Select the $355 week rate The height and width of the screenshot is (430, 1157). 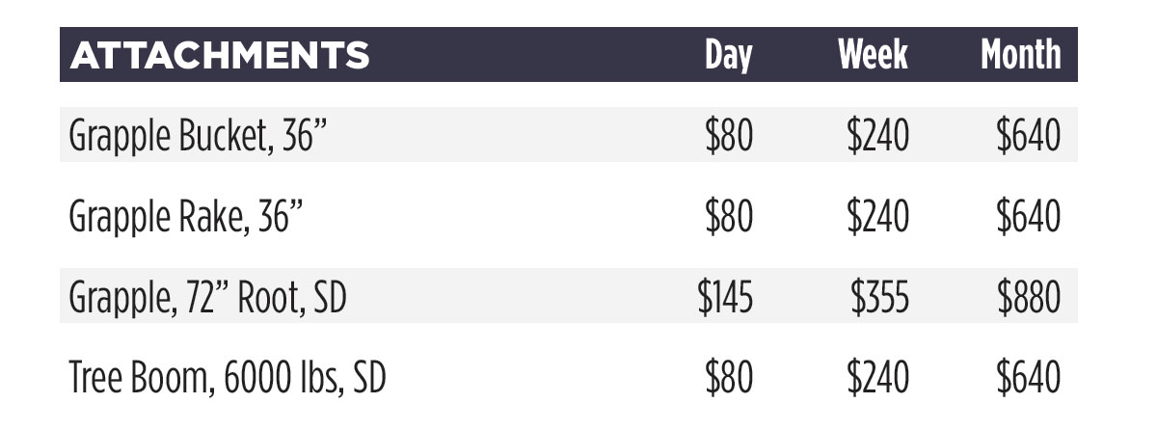879,298
